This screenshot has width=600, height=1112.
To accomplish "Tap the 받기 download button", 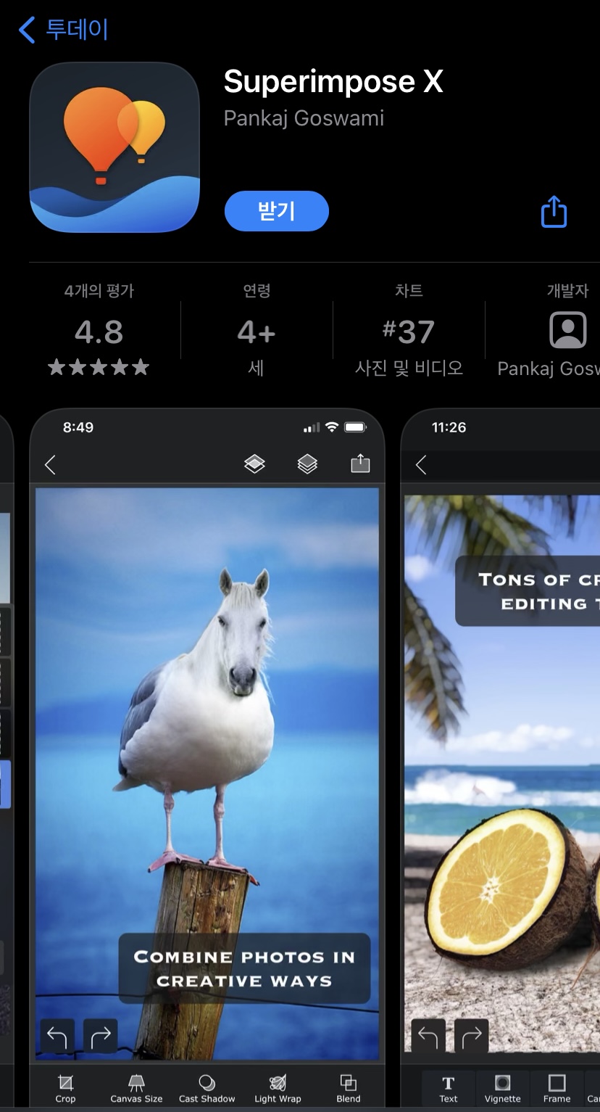I will 277,211.
